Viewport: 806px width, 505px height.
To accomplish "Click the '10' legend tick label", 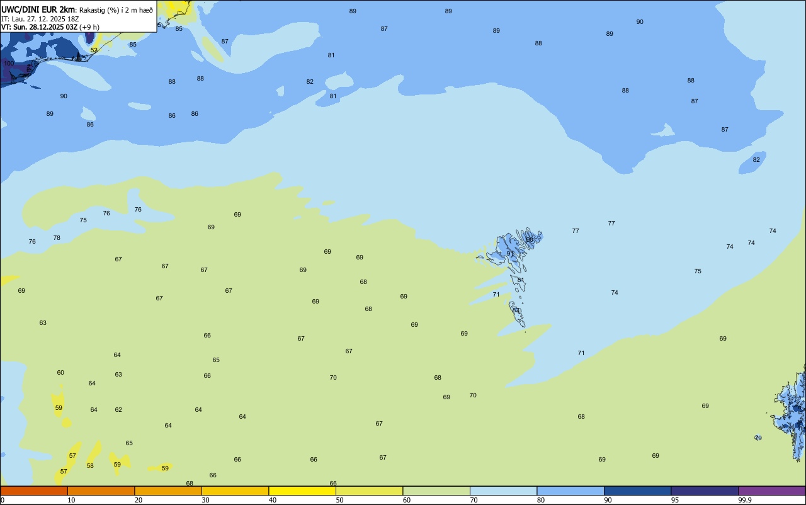I will [71, 500].
